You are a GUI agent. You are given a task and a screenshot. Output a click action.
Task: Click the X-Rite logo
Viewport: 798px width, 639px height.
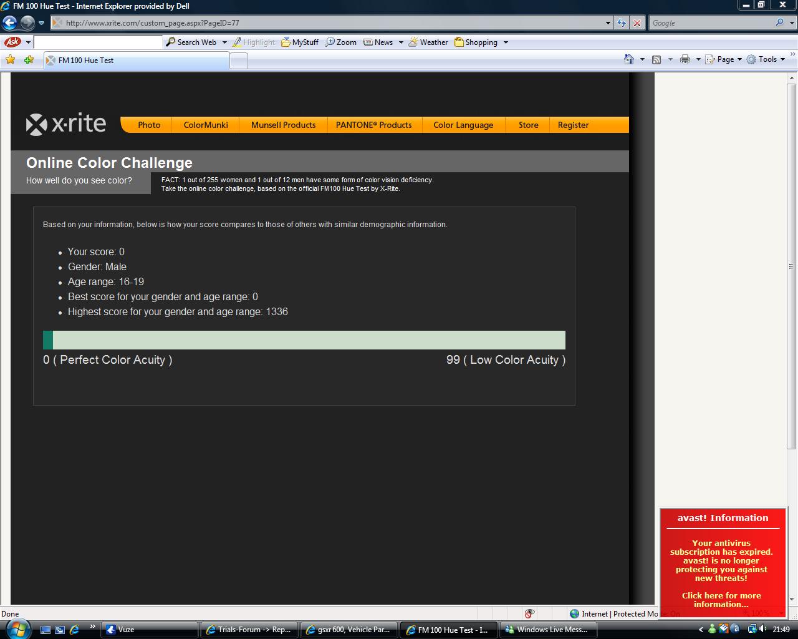pyautogui.click(x=66, y=124)
